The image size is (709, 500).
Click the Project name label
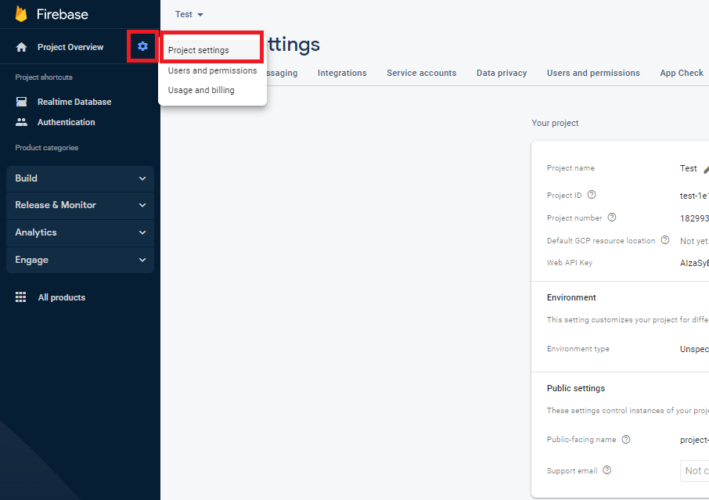[570, 168]
